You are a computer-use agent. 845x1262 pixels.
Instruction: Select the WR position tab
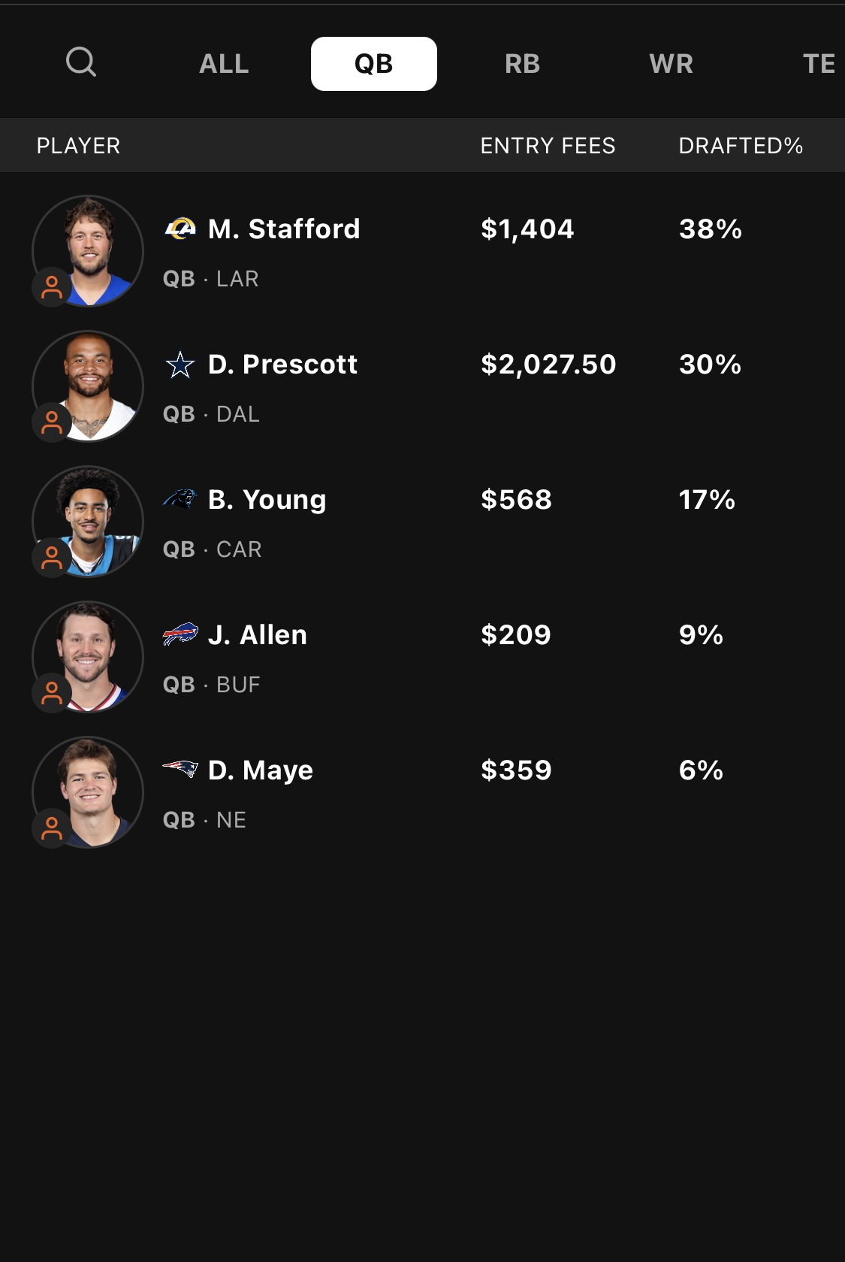[x=671, y=64]
